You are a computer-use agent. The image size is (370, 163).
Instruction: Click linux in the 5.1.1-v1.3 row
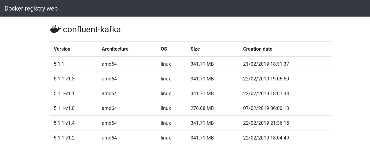click(166, 79)
